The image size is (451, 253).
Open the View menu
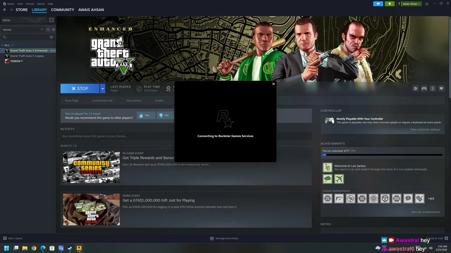point(20,4)
